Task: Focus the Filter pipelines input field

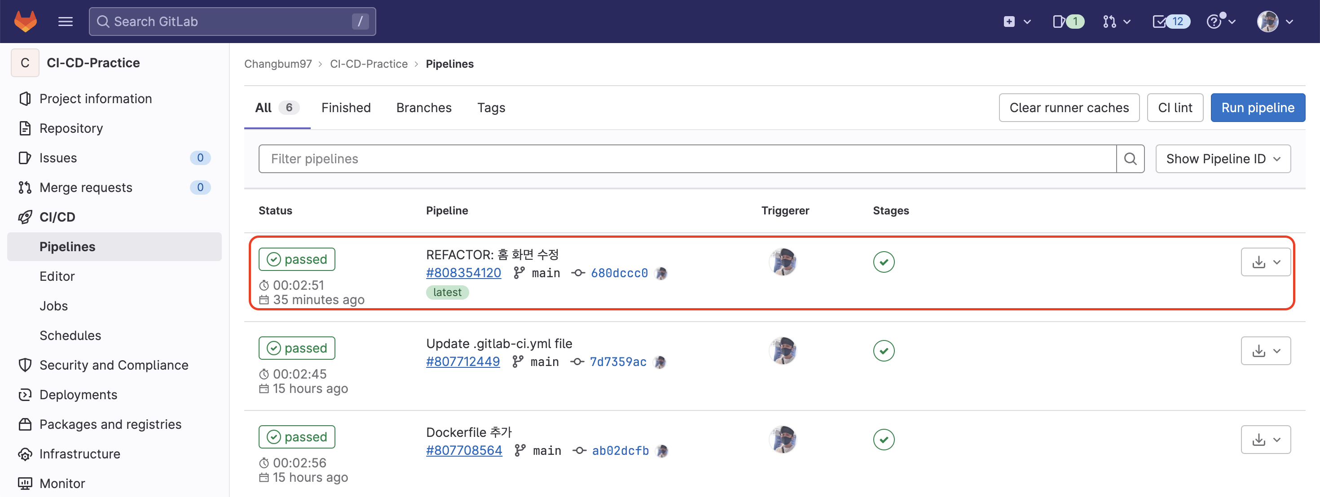Action: point(686,159)
